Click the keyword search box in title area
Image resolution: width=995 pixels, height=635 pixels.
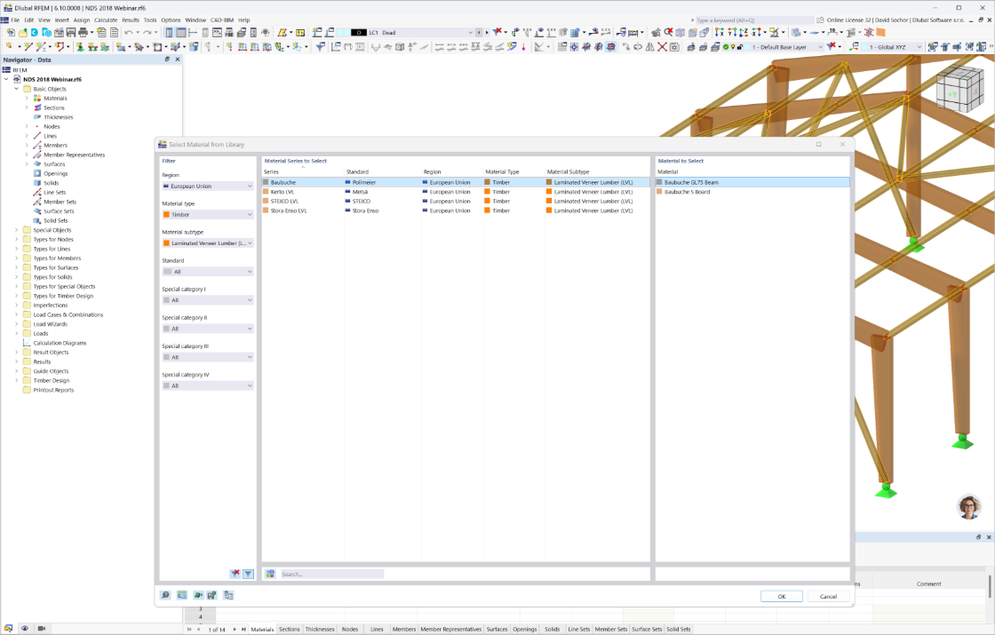pyautogui.click(x=754, y=20)
